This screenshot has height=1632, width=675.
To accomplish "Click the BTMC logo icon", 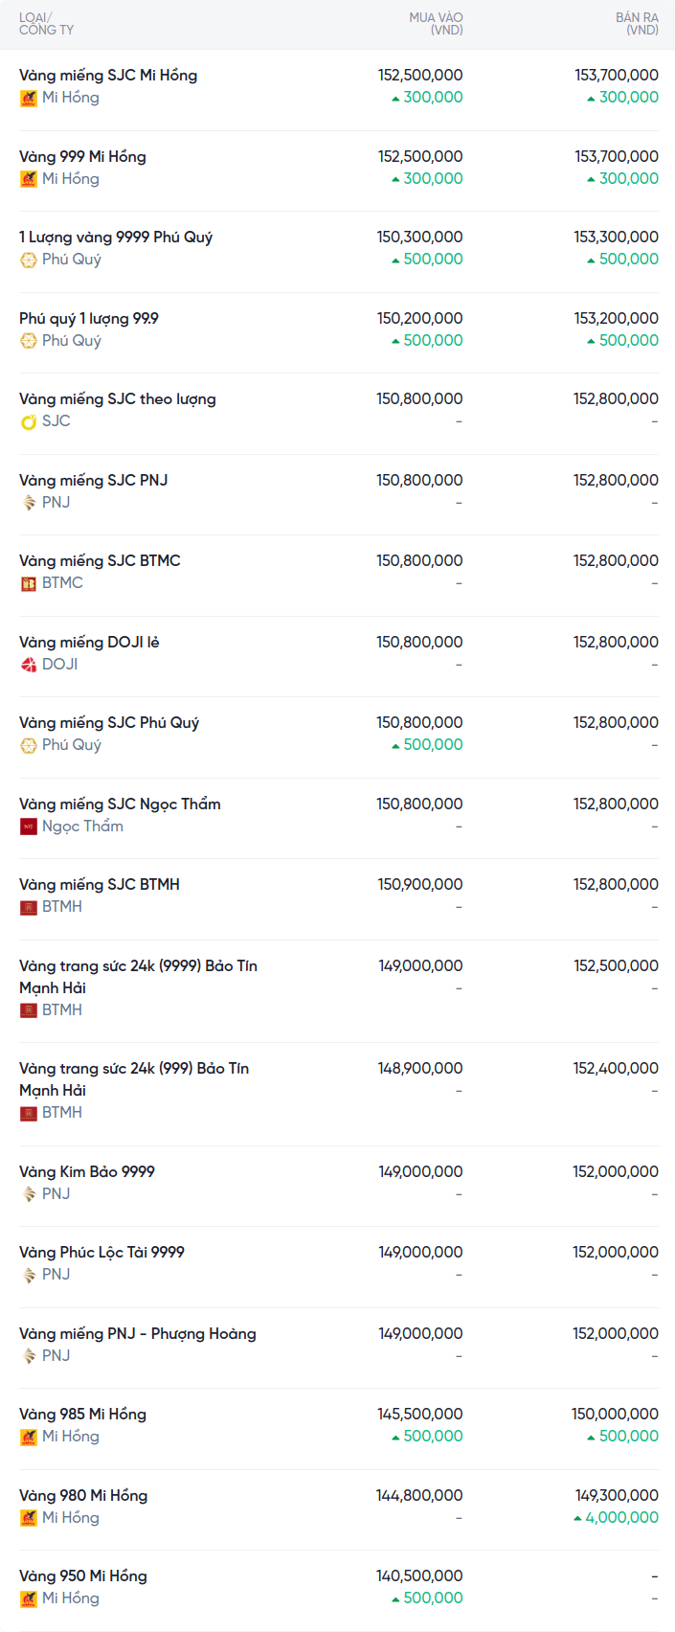I will tap(29, 583).
